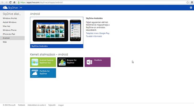194x107 pixels.
Task: Click browser reload button
Action: [x=10, y=2]
